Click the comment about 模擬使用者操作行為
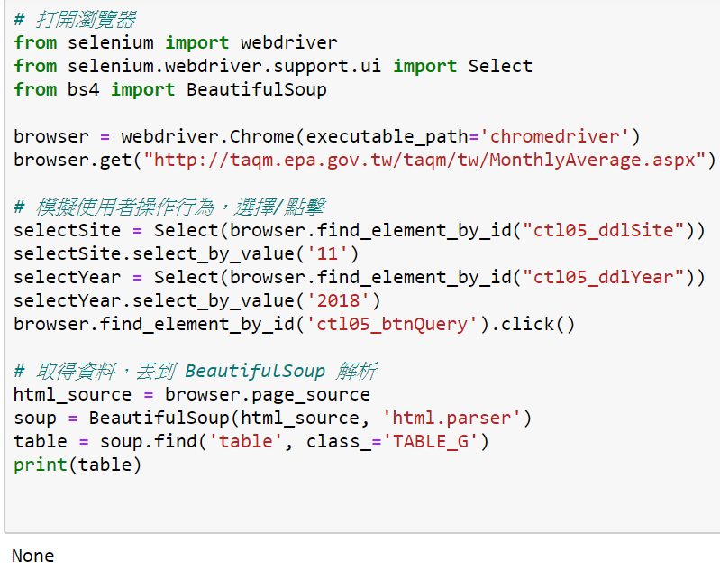 [x=169, y=207]
